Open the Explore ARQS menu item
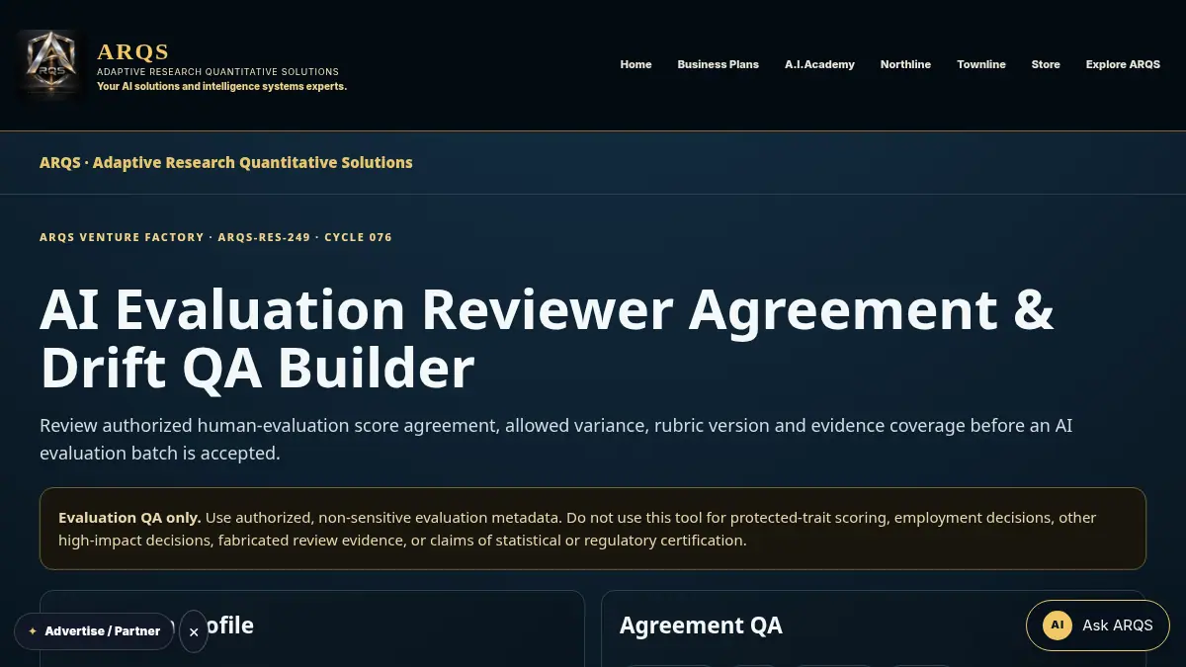 point(1123,64)
